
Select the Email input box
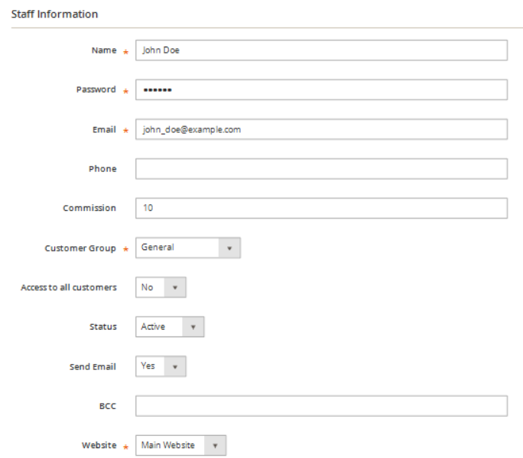(321, 129)
